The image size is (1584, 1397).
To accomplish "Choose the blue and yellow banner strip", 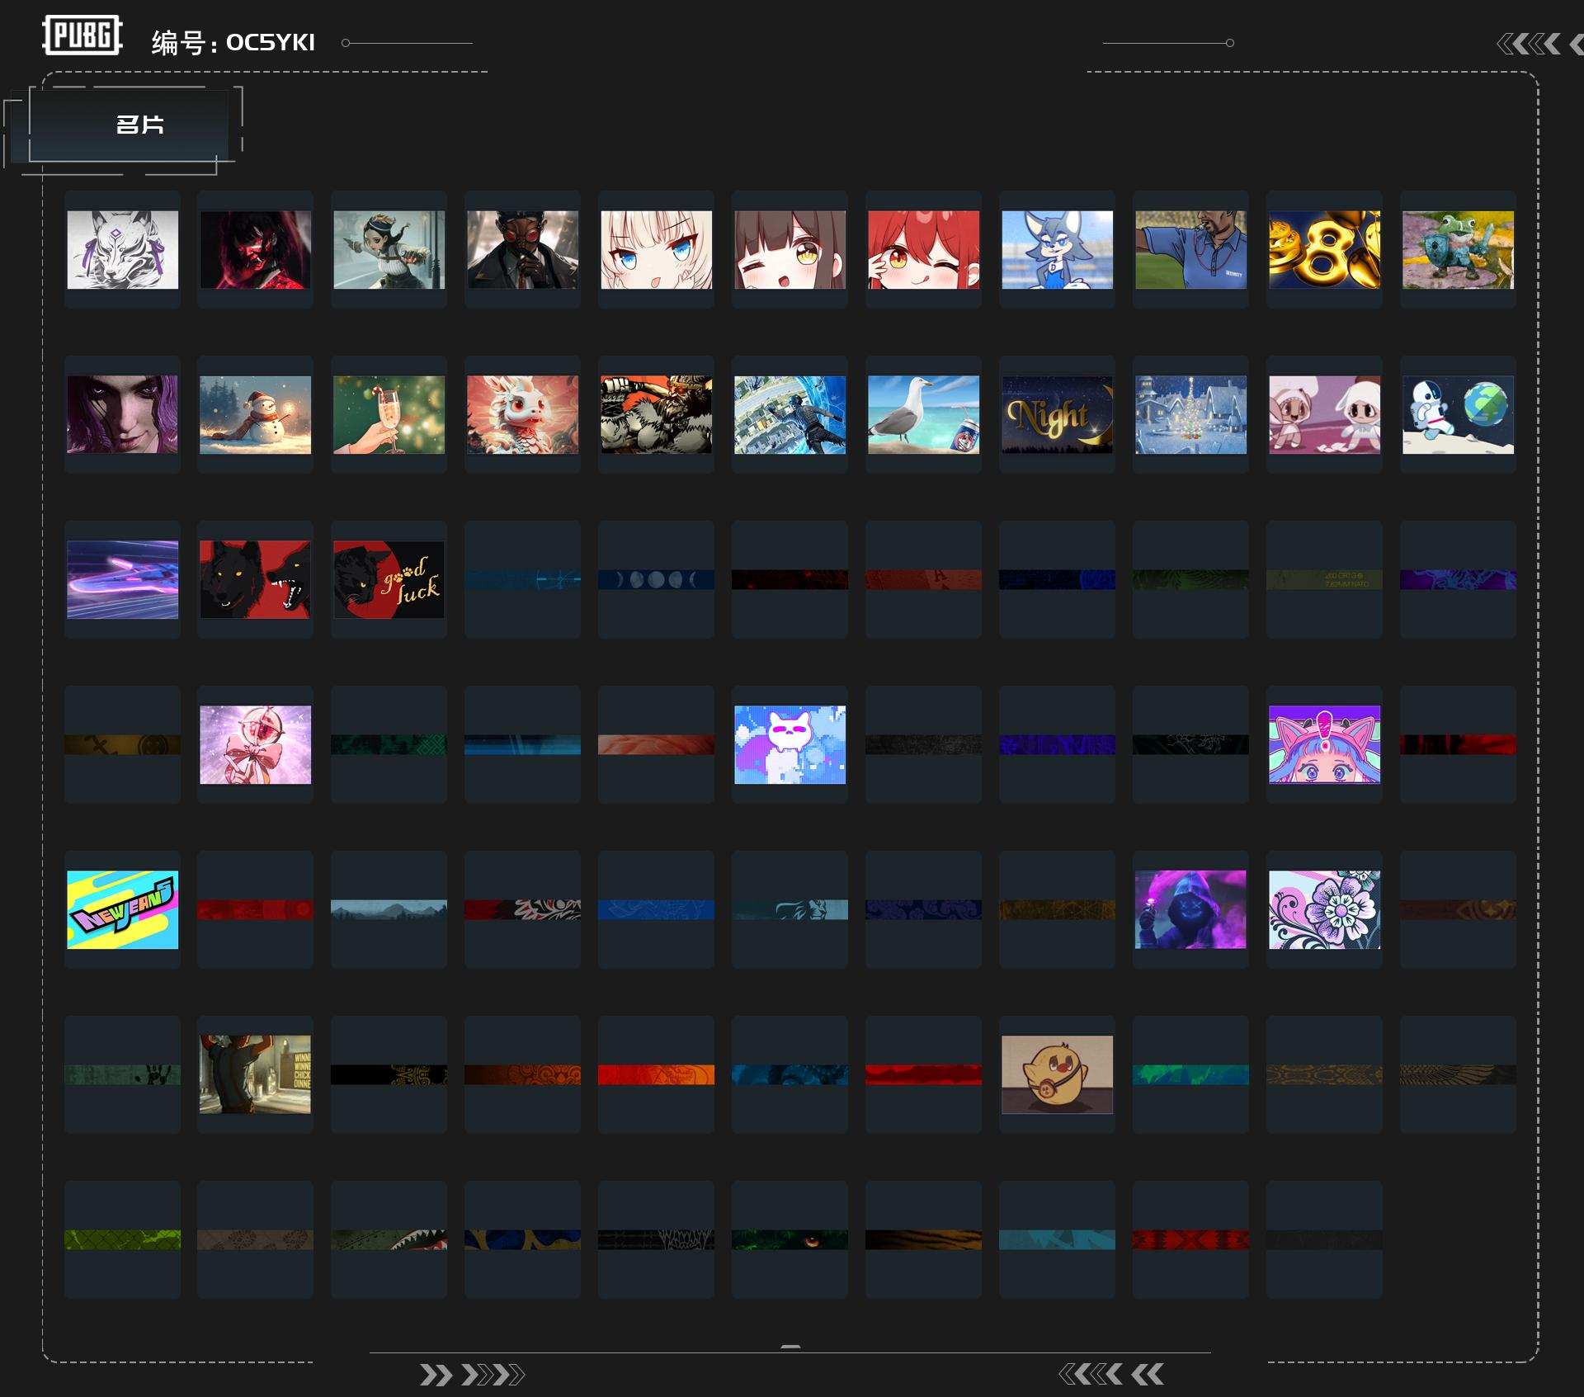I will click(523, 1239).
